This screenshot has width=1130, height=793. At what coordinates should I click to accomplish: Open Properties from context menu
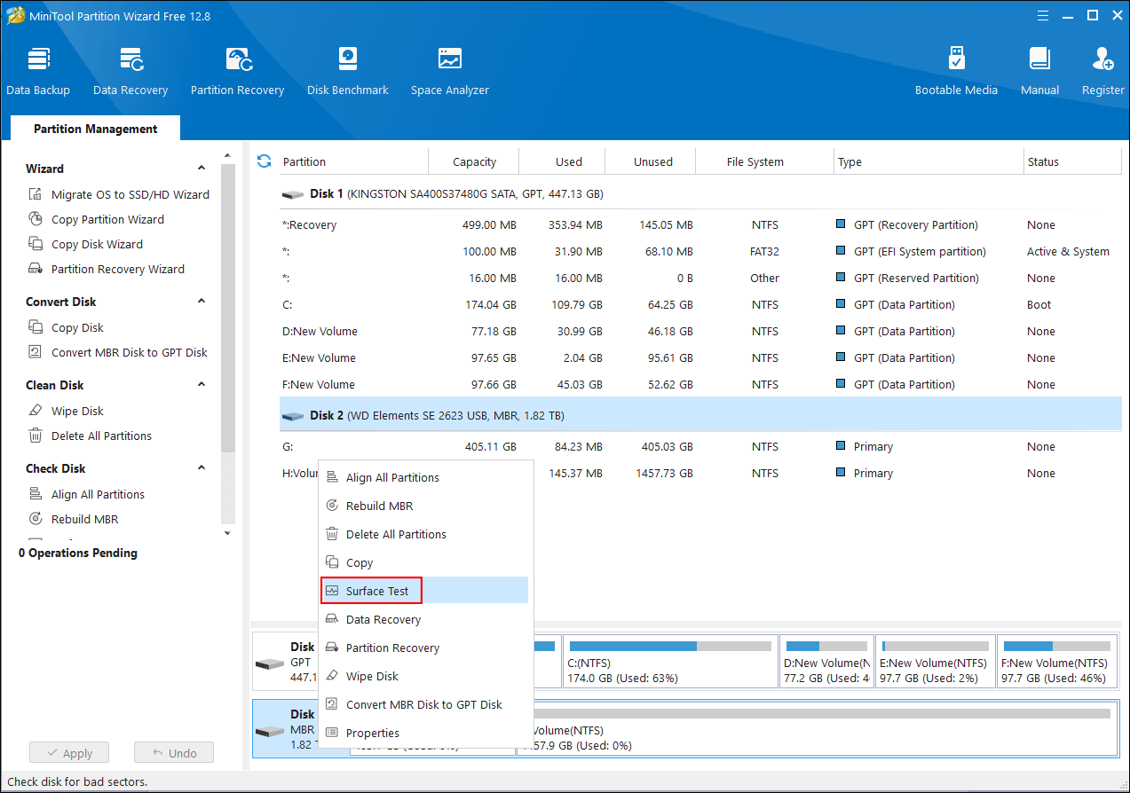(424, 733)
